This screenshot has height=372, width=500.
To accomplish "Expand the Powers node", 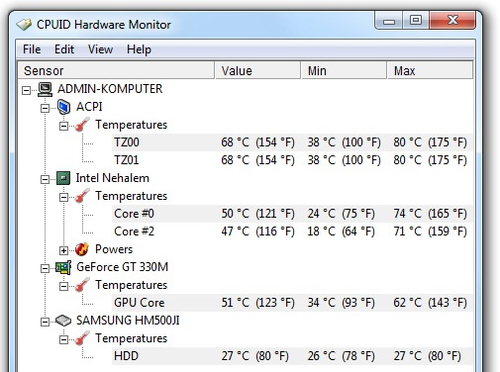I will tap(63, 250).
